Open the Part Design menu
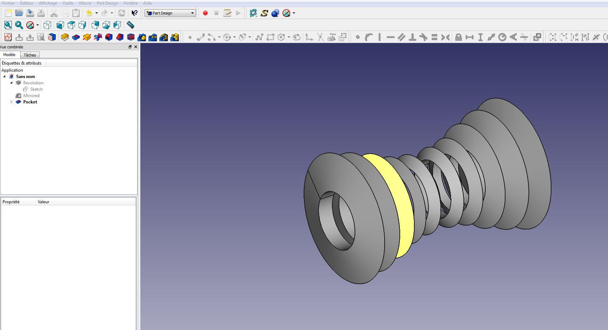Screen dimensions: 608x330 coord(107,3)
